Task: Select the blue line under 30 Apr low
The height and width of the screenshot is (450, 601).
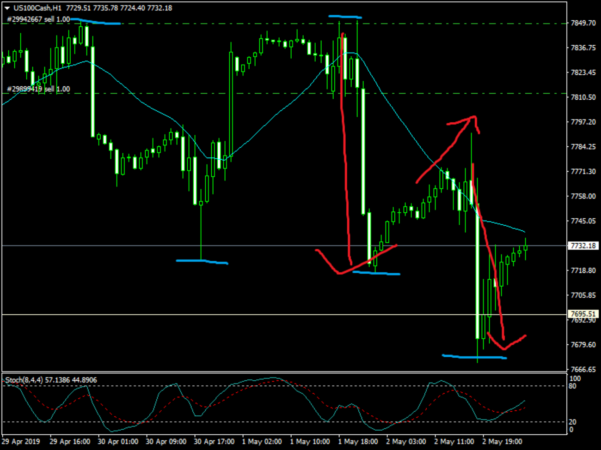Action: coord(202,262)
